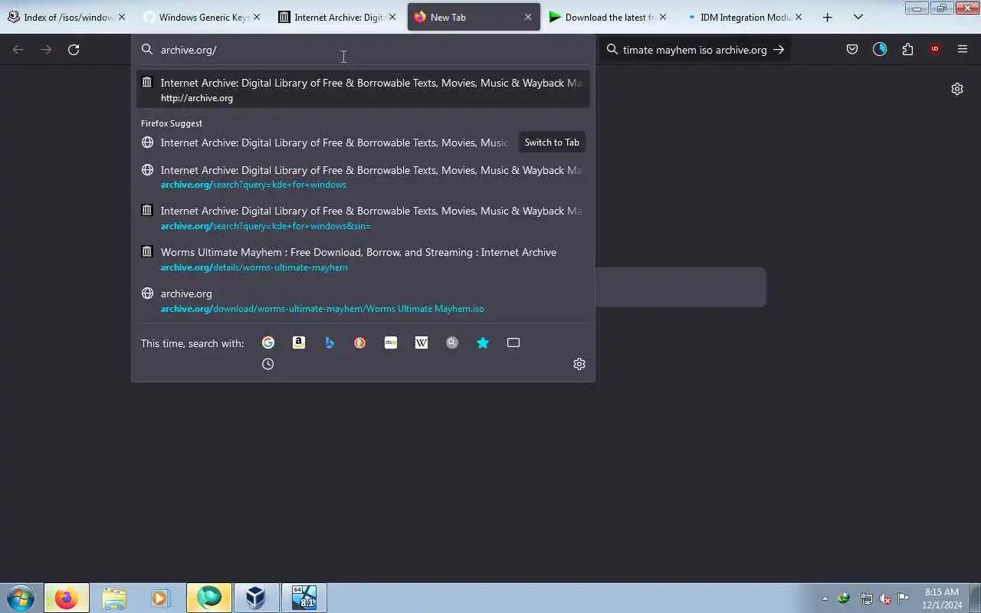Open Worms Ultimate Mayhem.iso download suggestion
This screenshot has width=981, height=613.
[363, 300]
